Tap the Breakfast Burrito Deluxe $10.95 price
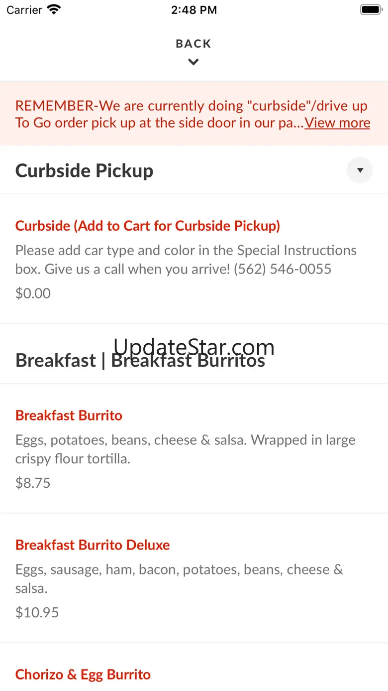The image size is (388, 691). 37,612
